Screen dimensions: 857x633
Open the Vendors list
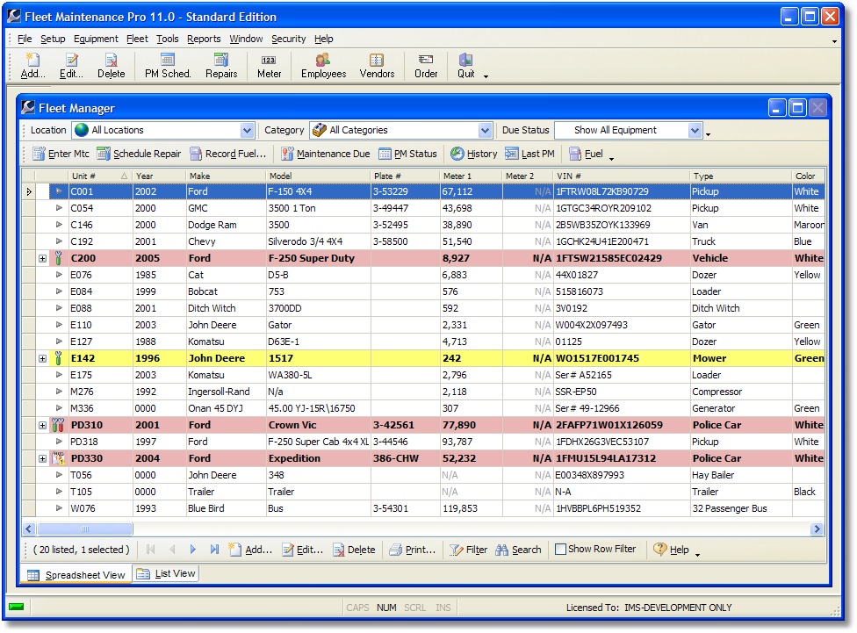coord(377,66)
